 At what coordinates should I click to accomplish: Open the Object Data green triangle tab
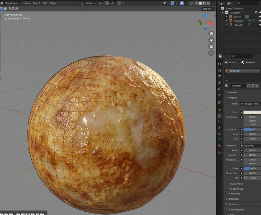[220, 140]
